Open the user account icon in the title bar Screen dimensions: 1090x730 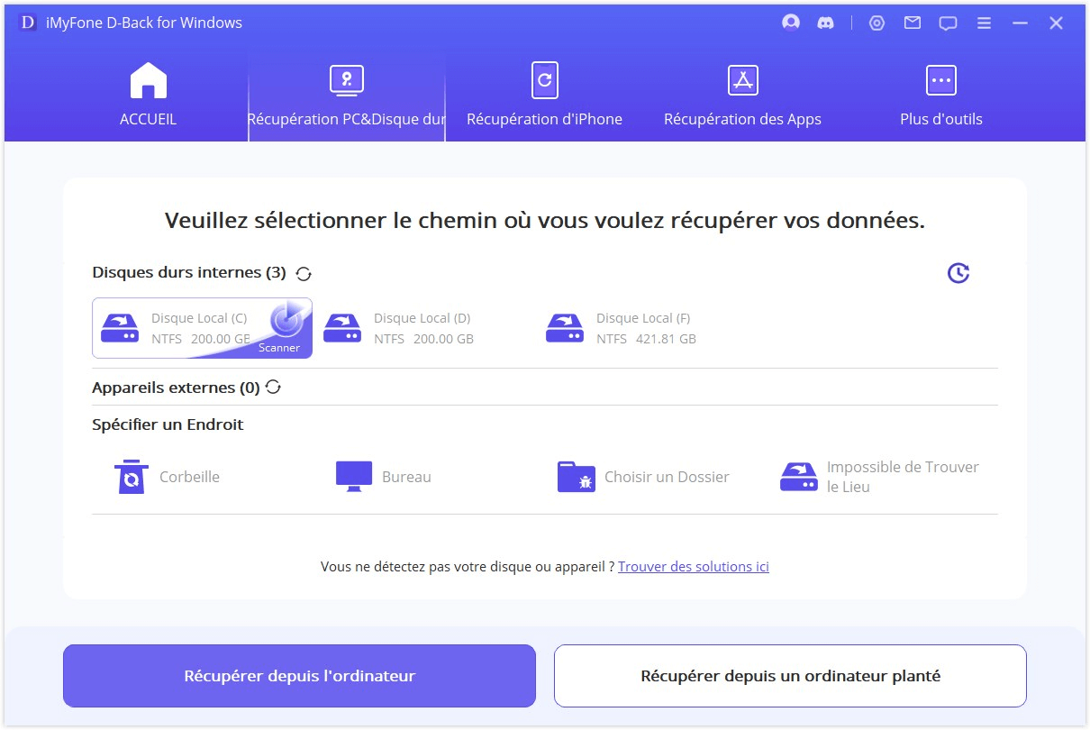pos(791,23)
